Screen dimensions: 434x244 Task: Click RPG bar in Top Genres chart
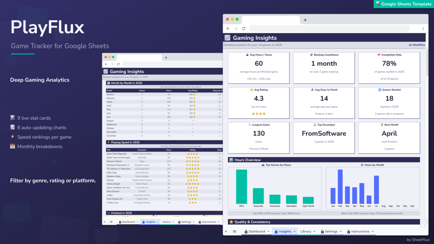241,187
